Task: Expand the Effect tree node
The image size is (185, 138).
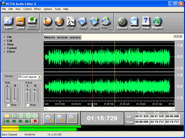Action: point(4,52)
